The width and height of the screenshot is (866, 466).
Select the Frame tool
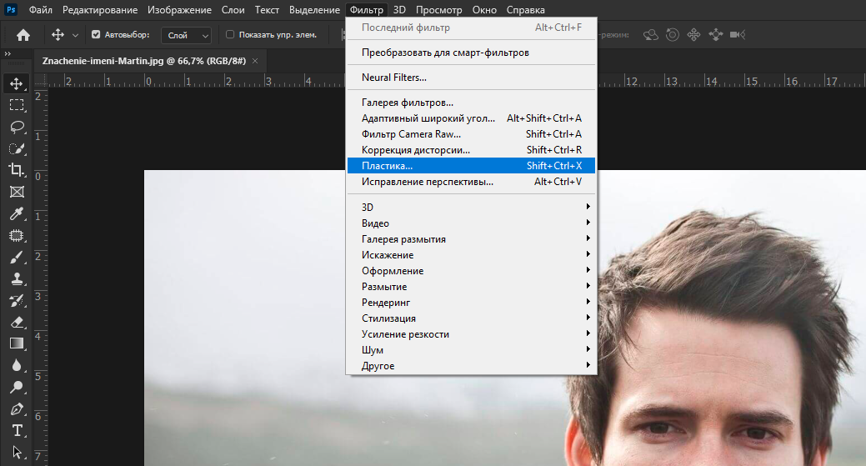[17, 192]
